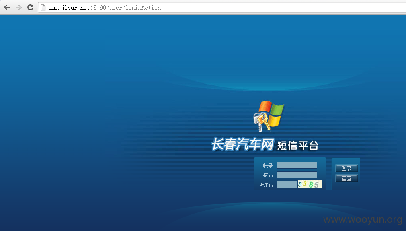Image resolution: width=406 pixels, height=231 pixels.
Task: Click the page document icon in address bar
Action: [43, 8]
